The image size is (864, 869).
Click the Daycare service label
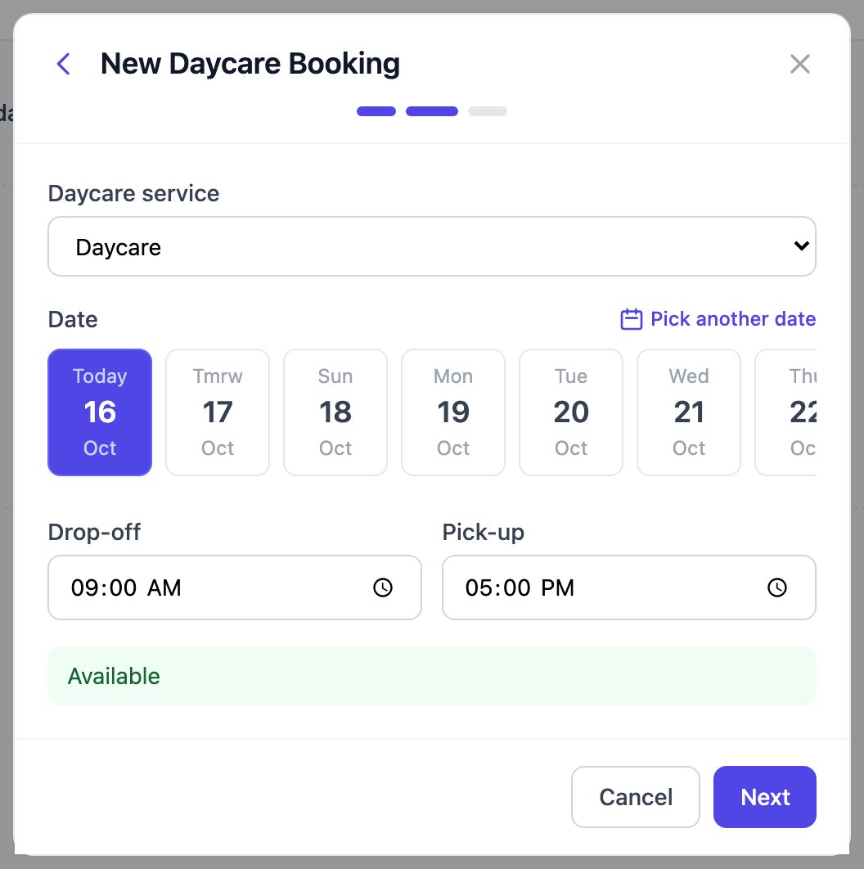pos(133,193)
